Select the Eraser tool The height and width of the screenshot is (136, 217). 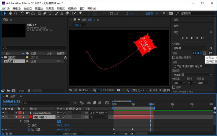coord(67,13)
